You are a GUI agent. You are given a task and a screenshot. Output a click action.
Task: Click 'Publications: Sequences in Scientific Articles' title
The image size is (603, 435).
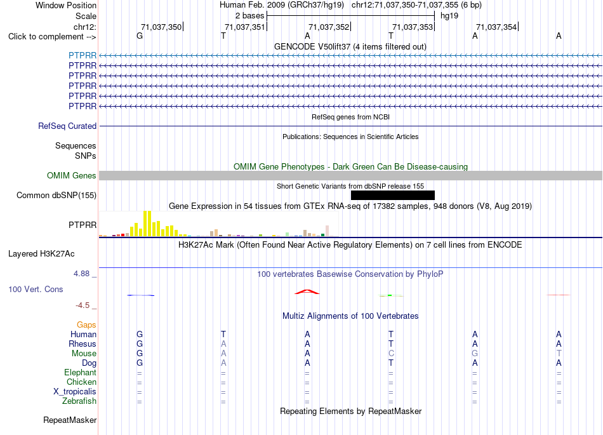pos(350,137)
